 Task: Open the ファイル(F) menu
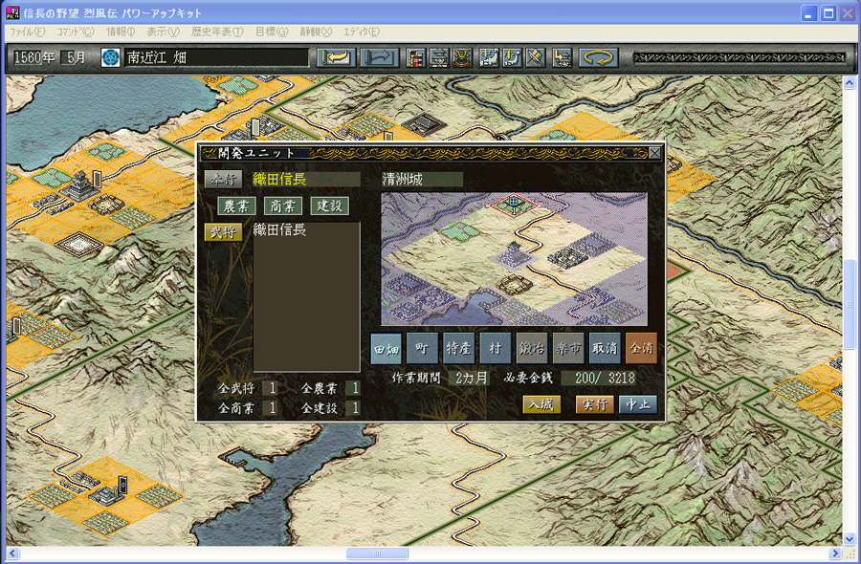tap(27, 32)
